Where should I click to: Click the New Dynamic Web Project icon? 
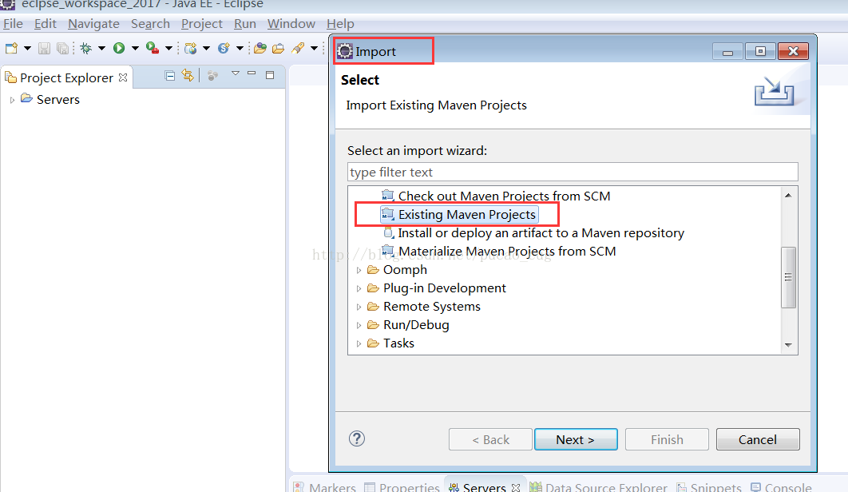pos(190,48)
